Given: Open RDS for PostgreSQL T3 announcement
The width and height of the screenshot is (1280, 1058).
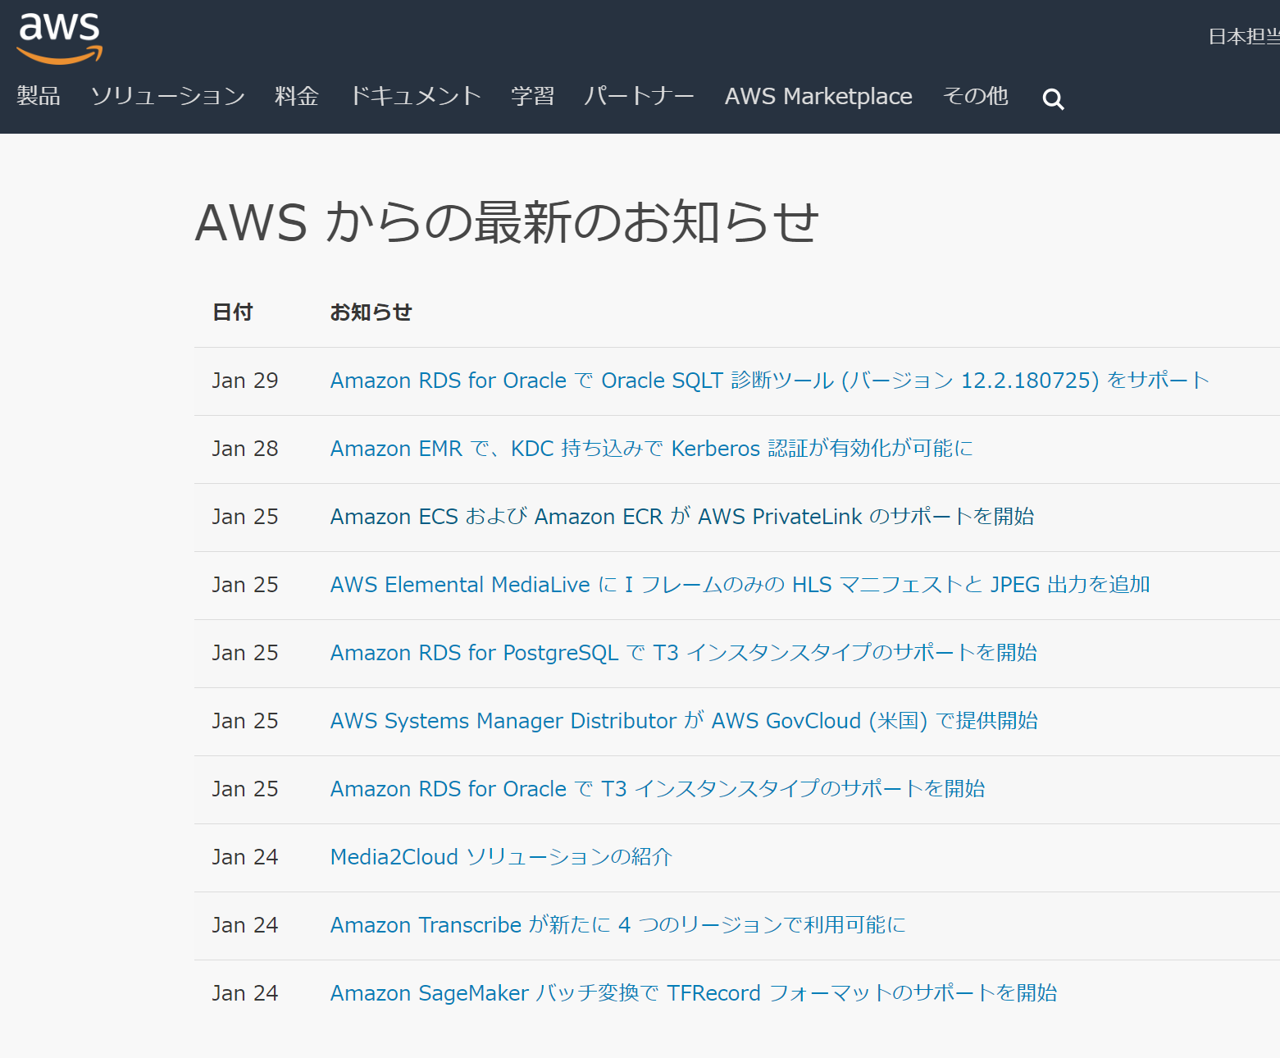Looking at the screenshot, I should [683, 653].
